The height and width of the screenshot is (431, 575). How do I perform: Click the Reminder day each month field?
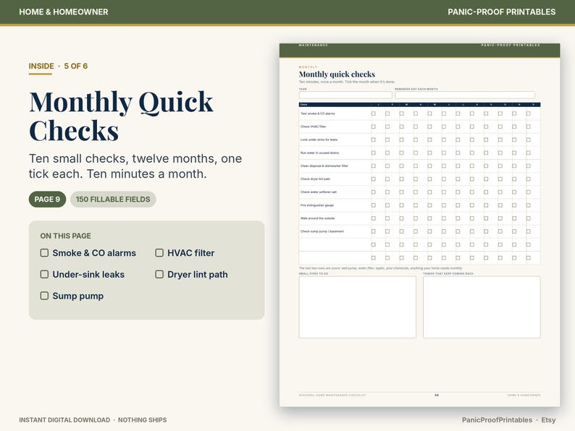(x=465, y=95)
